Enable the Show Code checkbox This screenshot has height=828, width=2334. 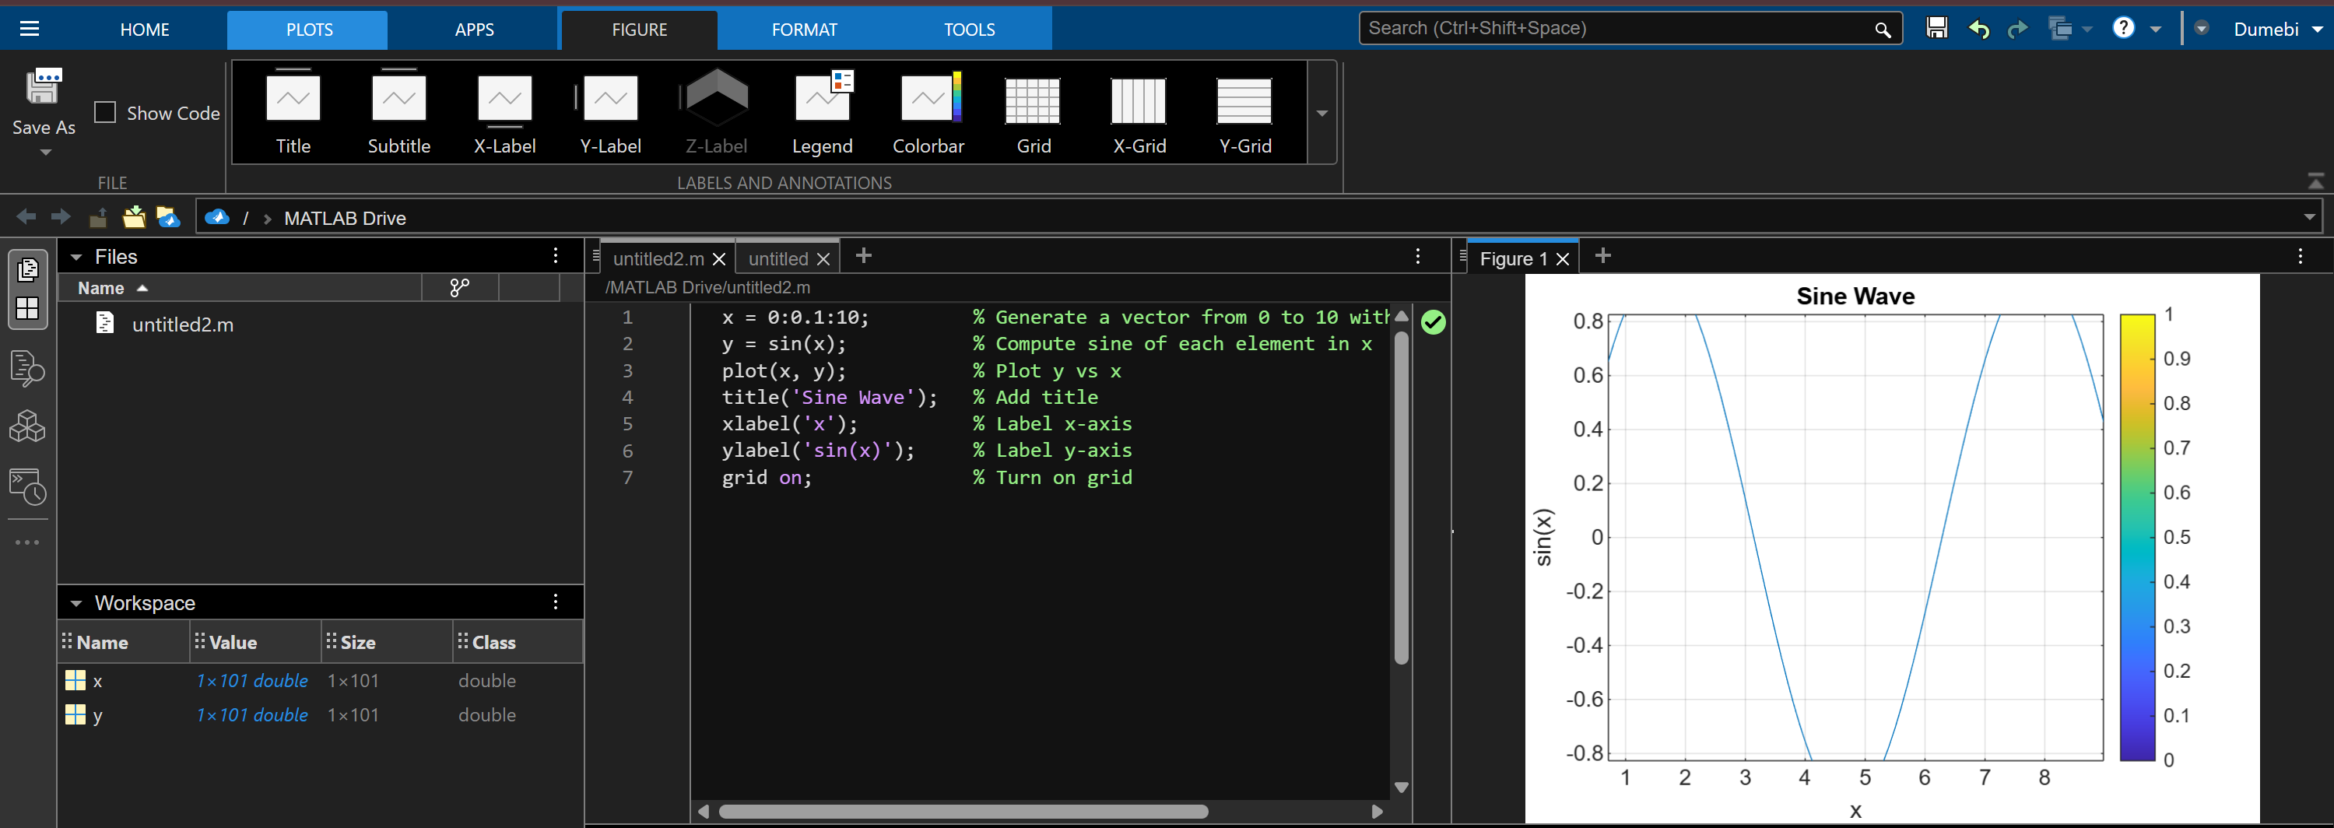tap(105, 112)
